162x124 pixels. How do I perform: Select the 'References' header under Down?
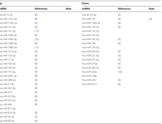point(124,9)
